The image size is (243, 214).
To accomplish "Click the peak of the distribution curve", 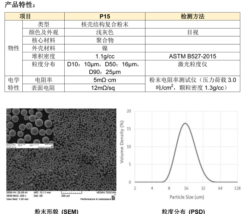I will [x=185, y=123].
